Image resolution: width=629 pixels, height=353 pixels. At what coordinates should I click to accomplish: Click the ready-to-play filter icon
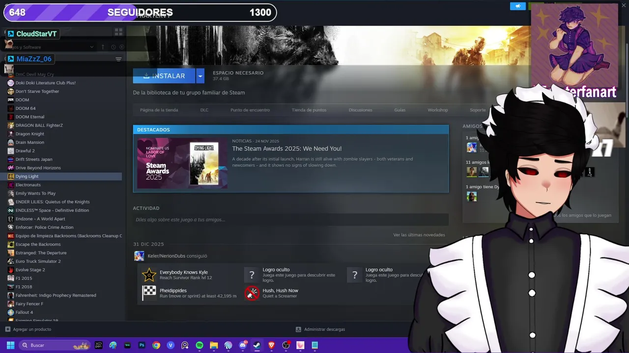coord(122,47)
